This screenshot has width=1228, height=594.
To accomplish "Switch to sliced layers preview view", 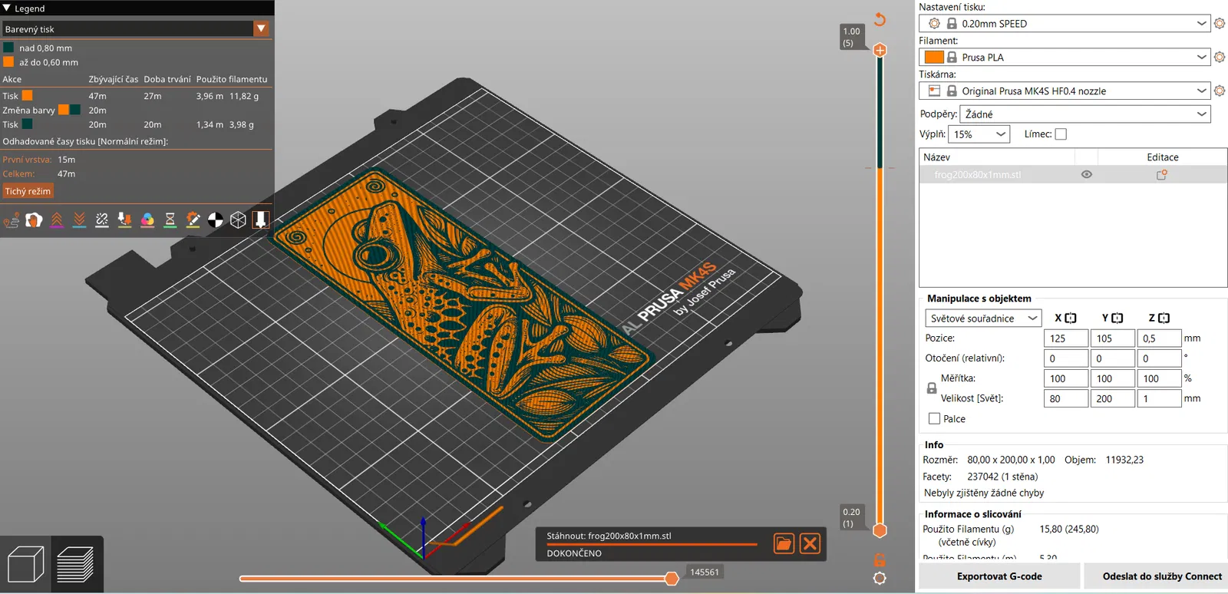I will [x=76, y=564].
